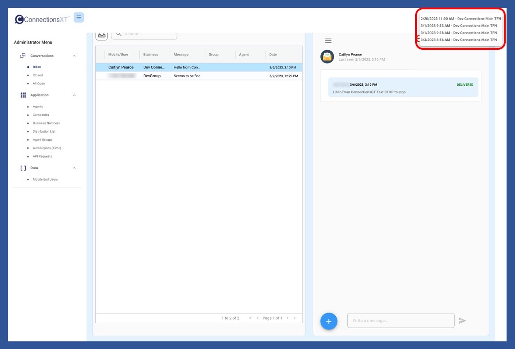Viewport: 515px width, 349px height.
Task: Click the Write a message input field
Action: (401, 321)
